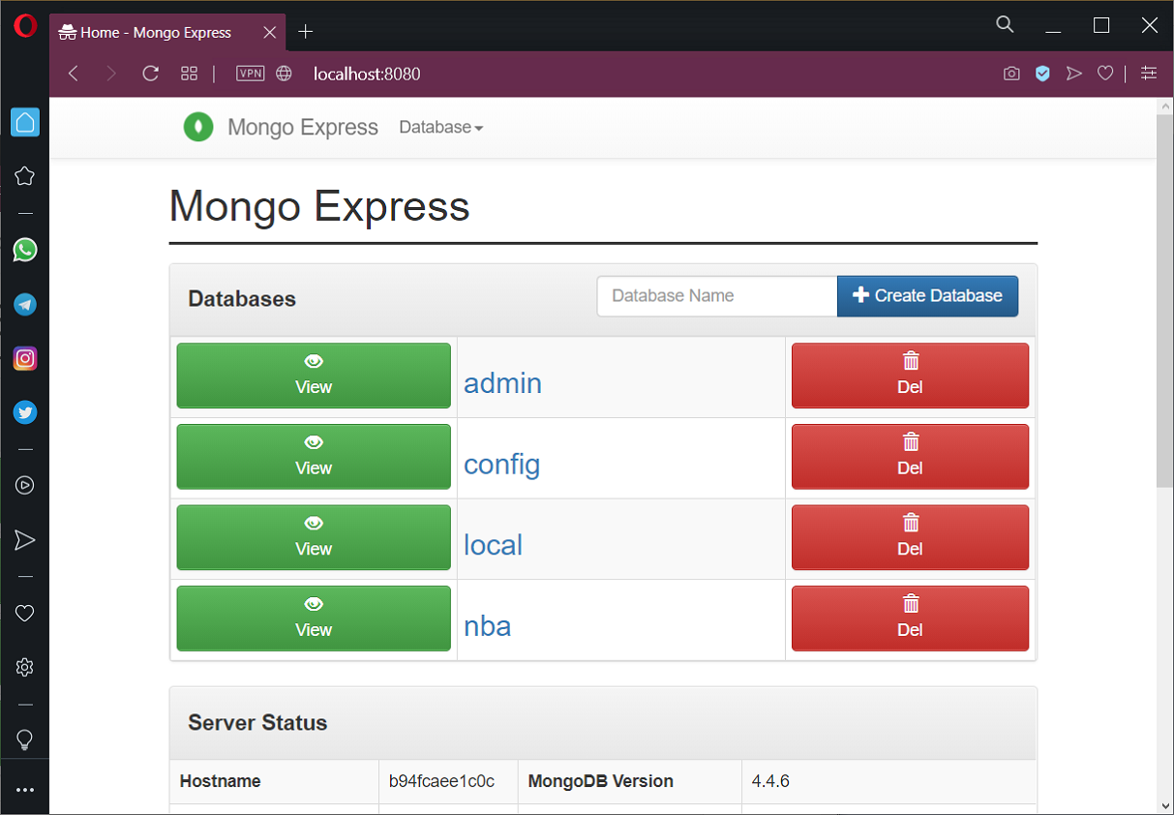Open the ad blocker shield icon
This screenshot has height=815, width=1174.
coord(1042,74)
